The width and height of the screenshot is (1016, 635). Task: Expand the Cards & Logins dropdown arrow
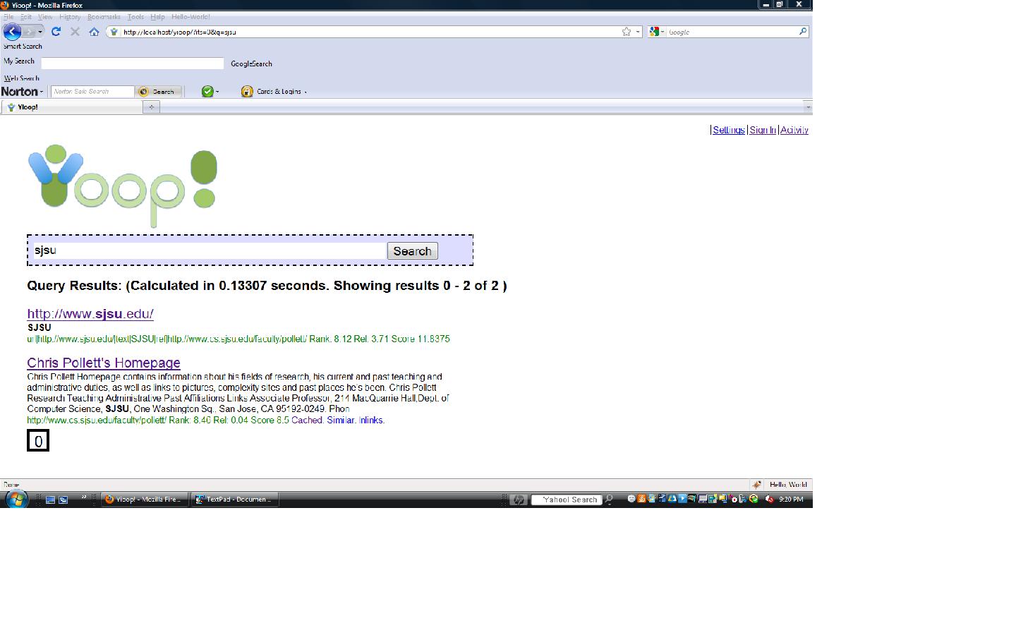click(x=306, y=92)
